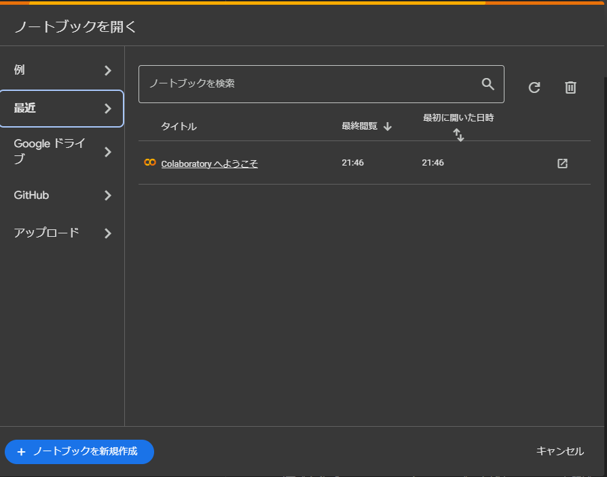Open the アップロード tab
The height and width of the screenshot is (477, 607).
tap(46, 233)
